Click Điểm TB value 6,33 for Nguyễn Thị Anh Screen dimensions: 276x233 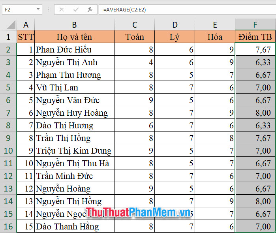(x=255, y=62)
